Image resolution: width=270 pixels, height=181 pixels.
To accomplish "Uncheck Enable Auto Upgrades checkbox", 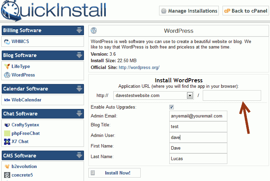I will pos(171,107).
